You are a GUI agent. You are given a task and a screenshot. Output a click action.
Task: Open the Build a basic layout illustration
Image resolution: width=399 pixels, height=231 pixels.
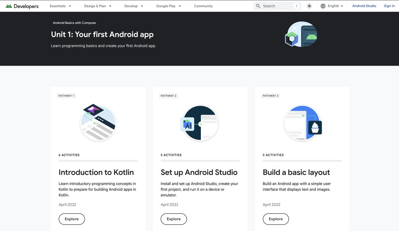tap(303, 123)
